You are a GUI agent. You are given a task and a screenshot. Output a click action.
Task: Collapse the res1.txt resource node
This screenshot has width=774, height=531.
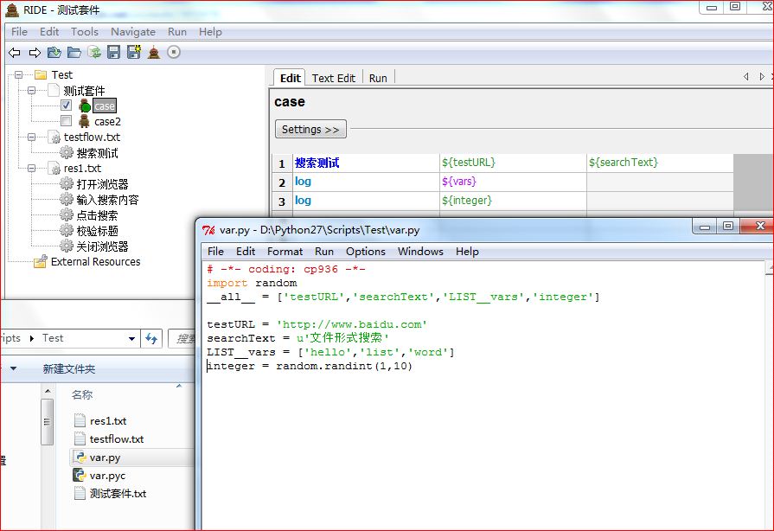[32, 169]
